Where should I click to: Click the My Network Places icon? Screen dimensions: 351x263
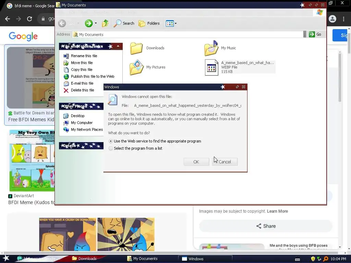(x=66, y=130)
